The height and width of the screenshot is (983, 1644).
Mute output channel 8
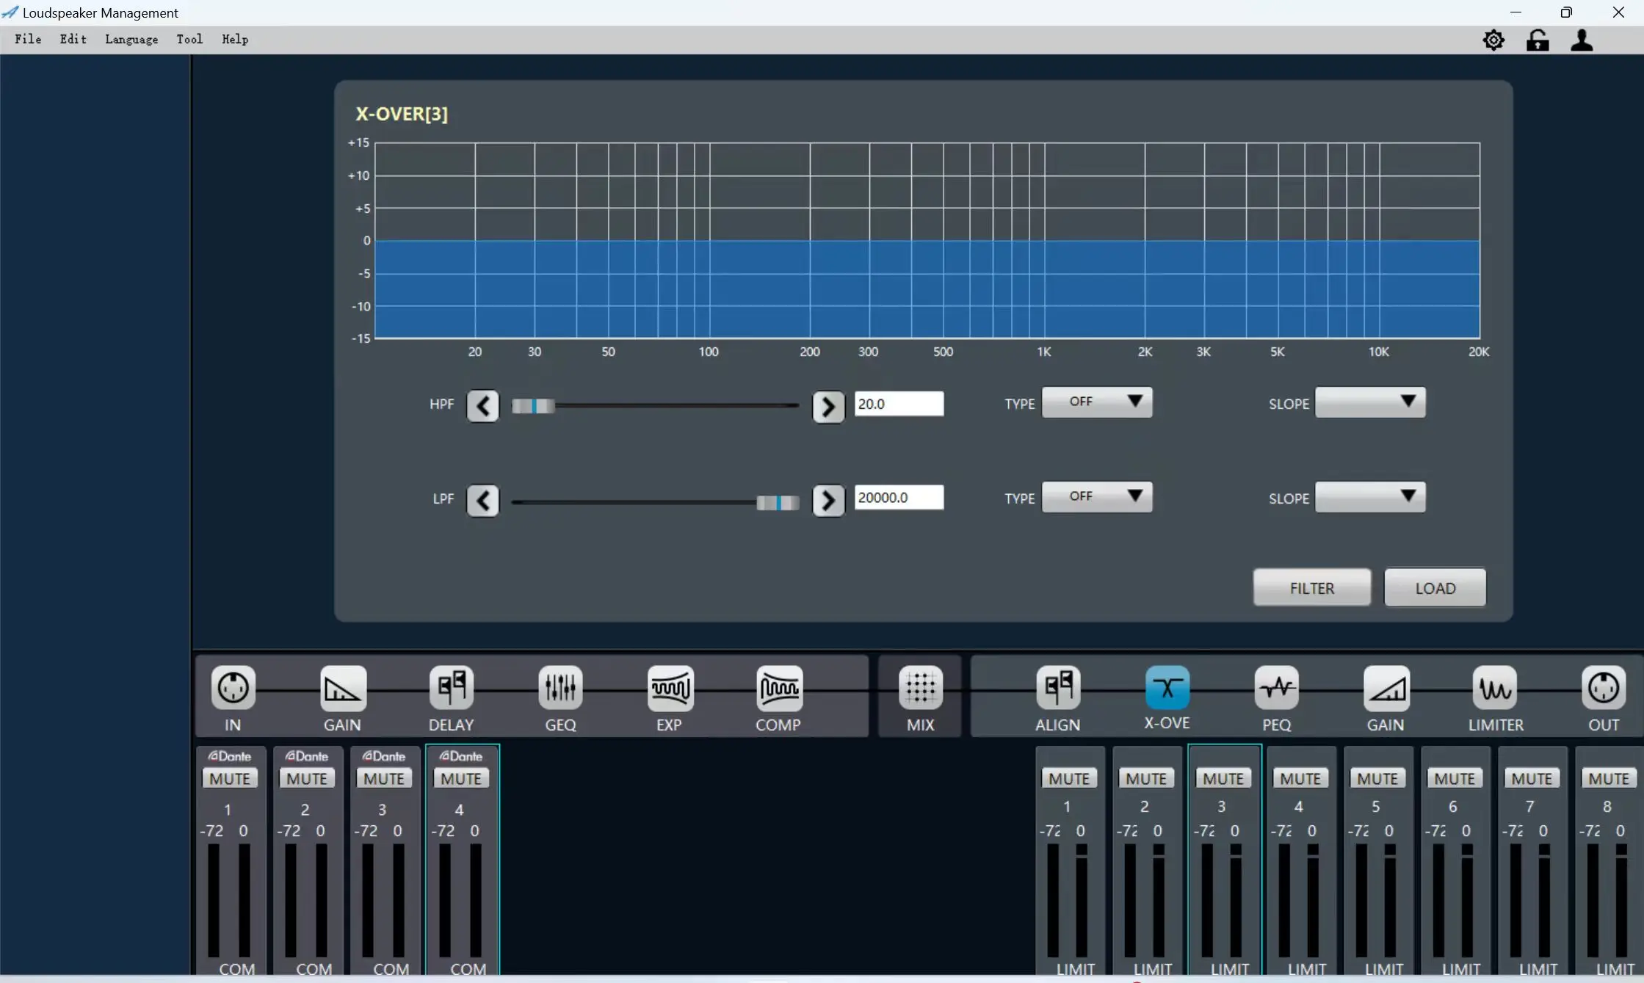1609,779
